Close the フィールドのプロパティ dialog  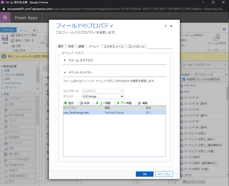[171, 26]
